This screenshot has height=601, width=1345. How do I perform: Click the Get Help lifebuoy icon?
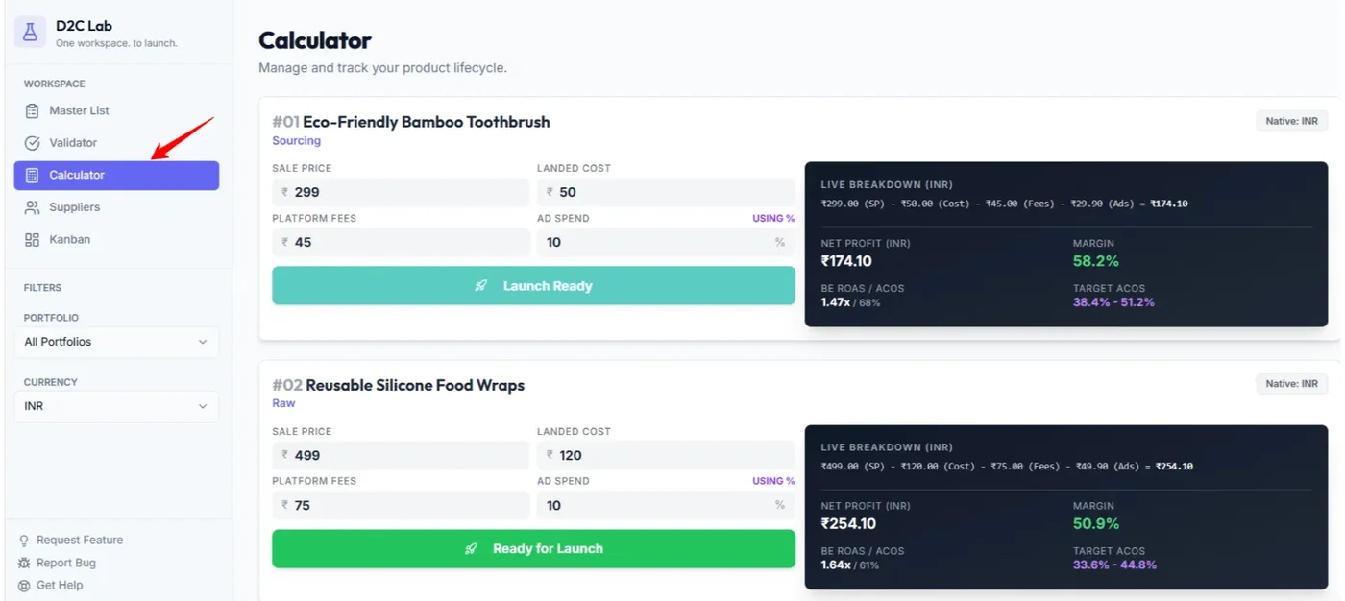(x=24, y=586)
